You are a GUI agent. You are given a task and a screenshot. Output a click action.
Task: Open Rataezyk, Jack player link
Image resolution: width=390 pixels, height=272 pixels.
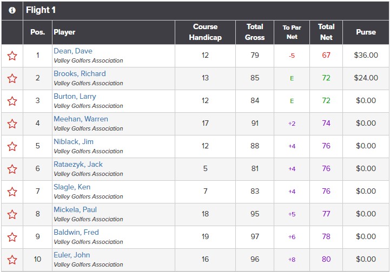[x=78, y=164]
